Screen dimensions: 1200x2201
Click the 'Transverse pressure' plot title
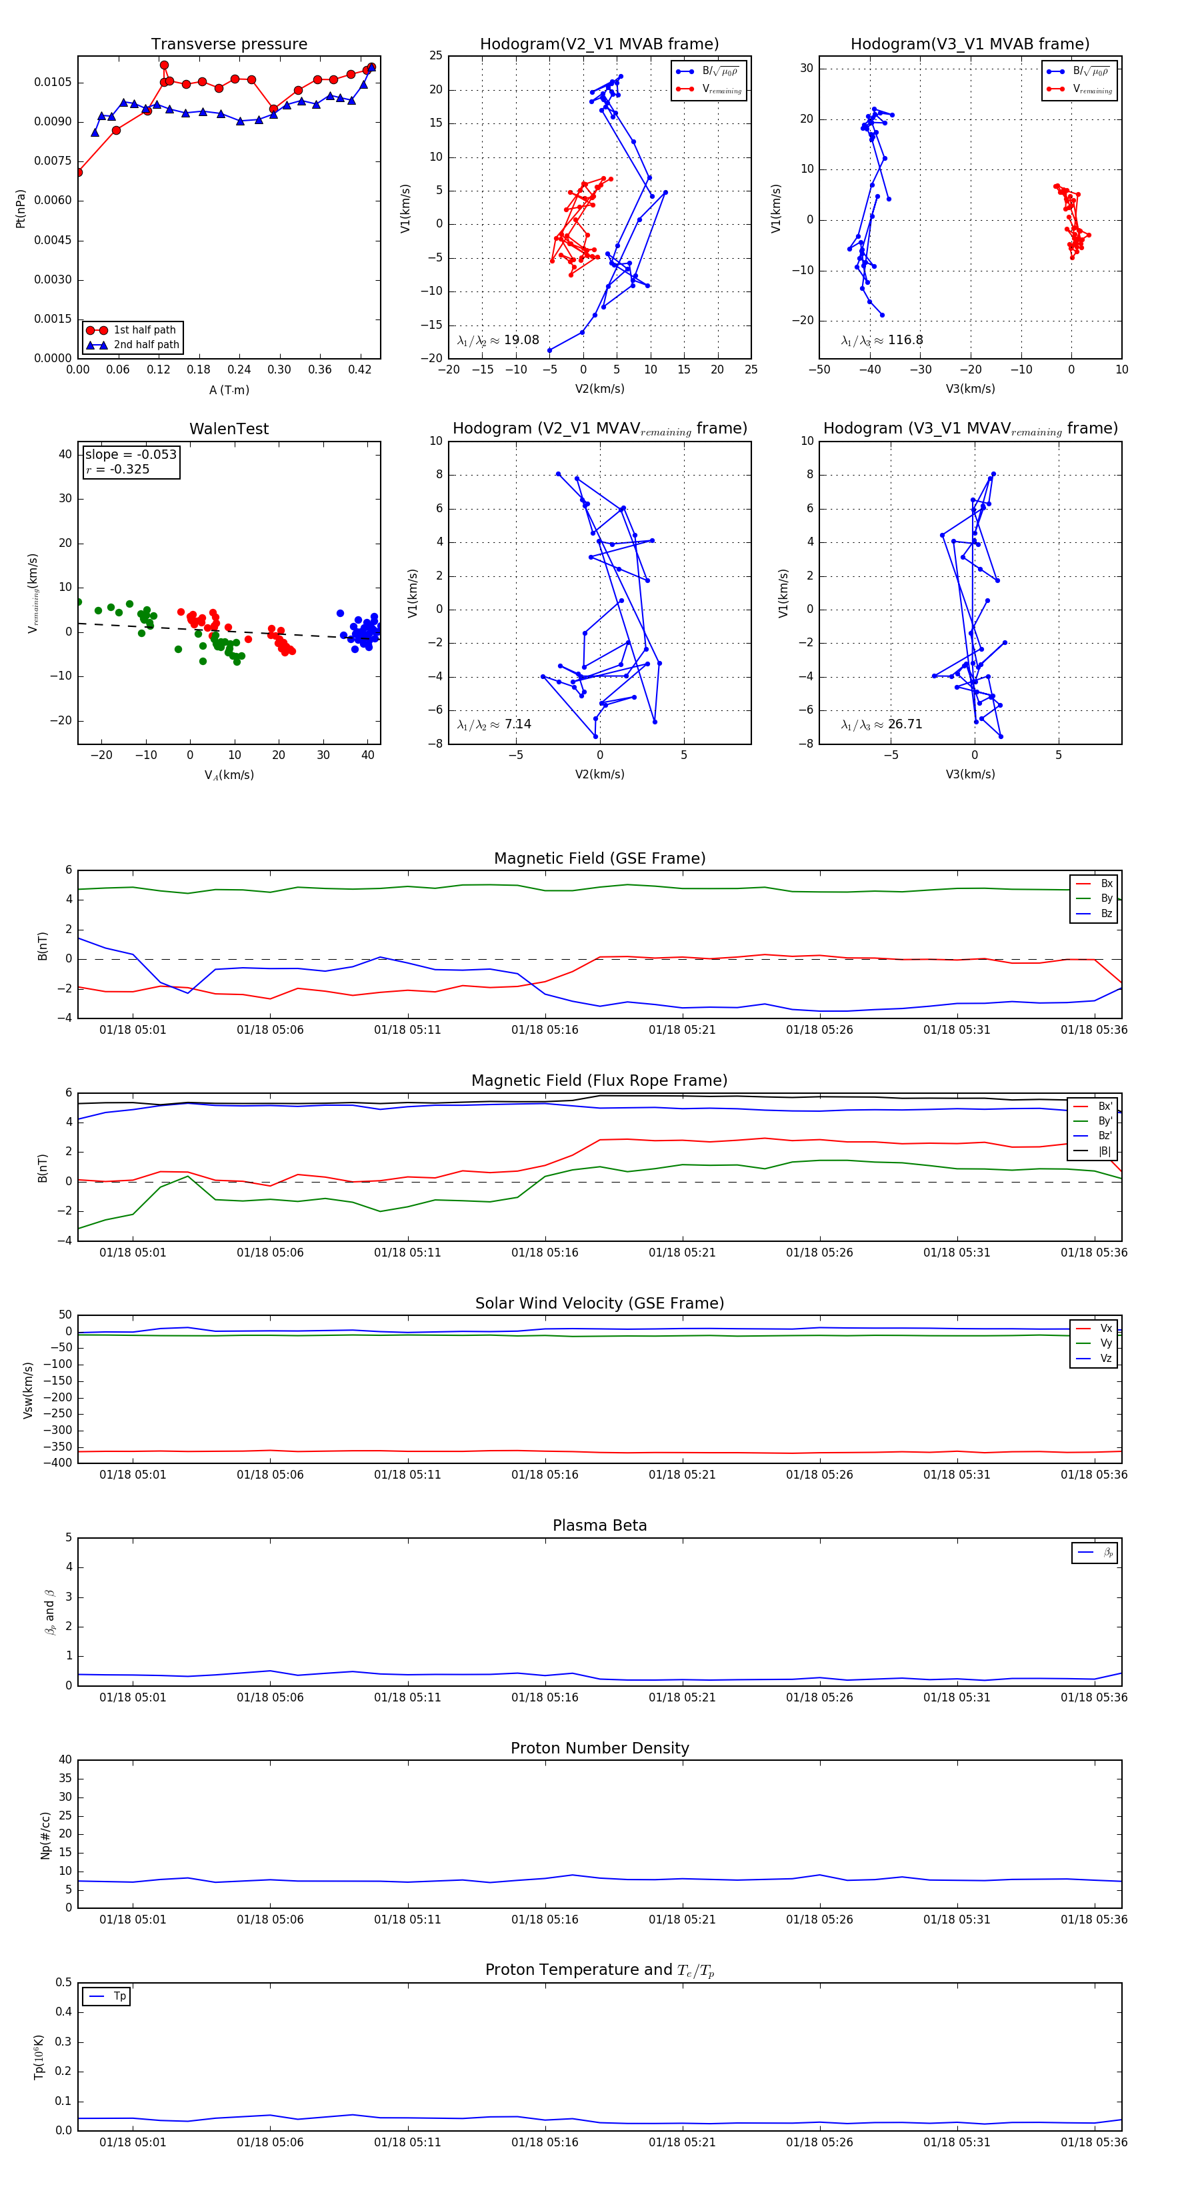[x=229, y=45]
